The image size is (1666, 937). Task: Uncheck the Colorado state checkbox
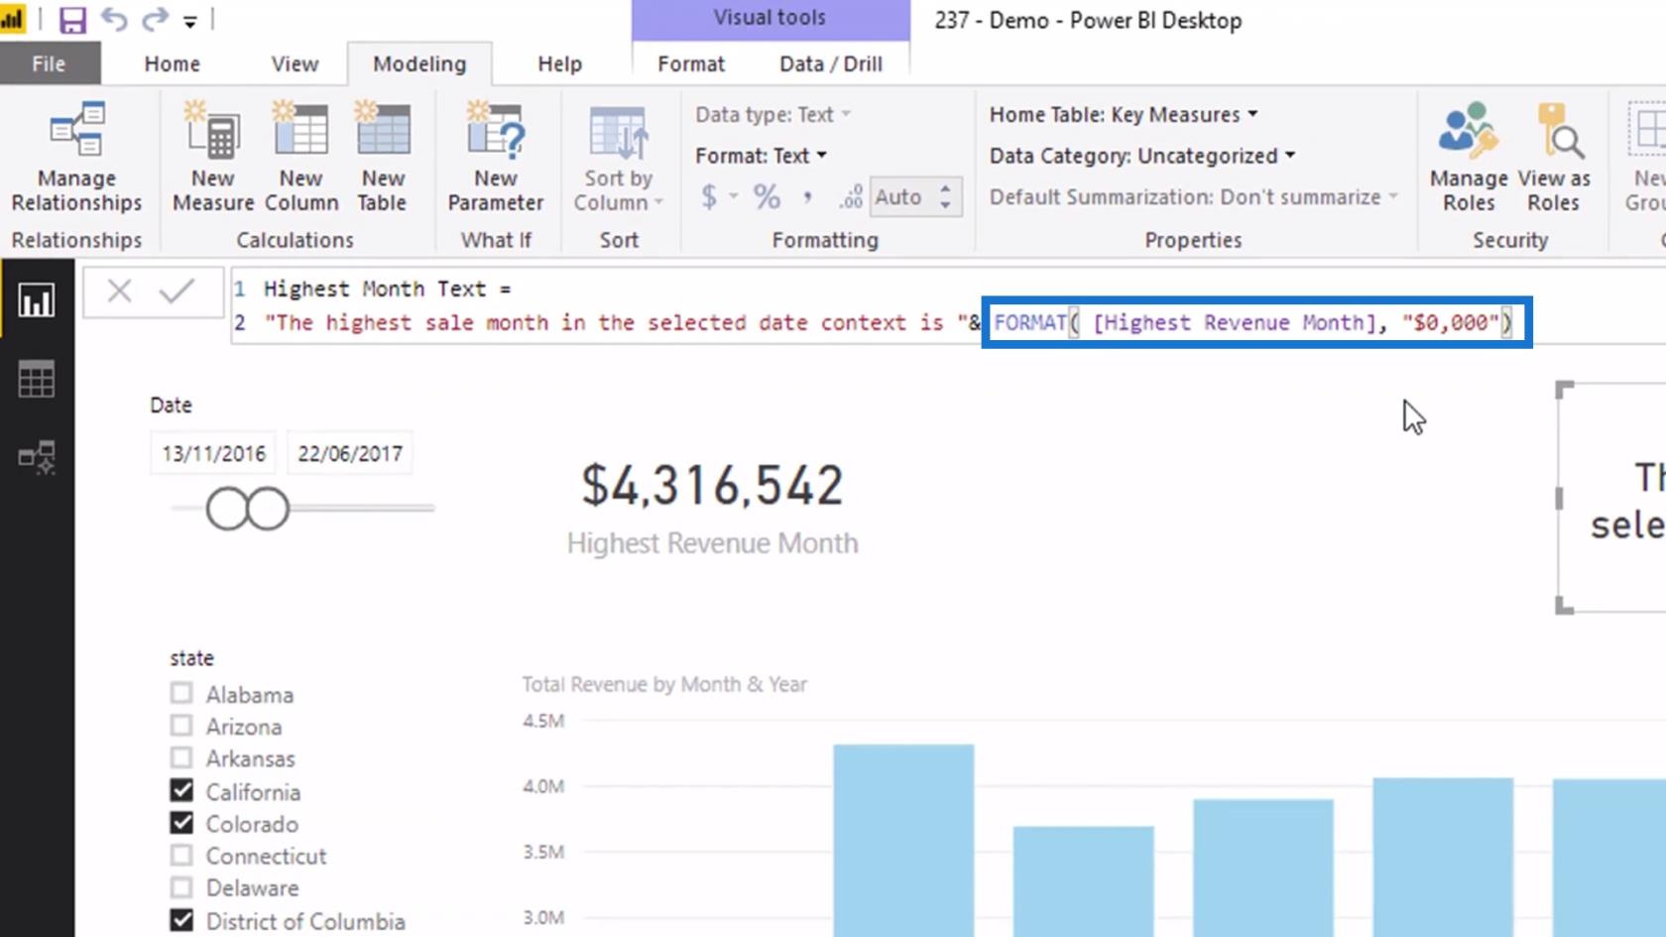(181, 823)
